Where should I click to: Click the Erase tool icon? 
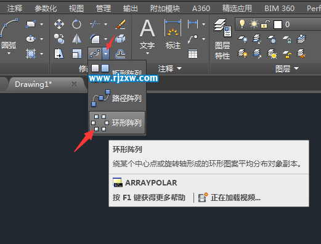click(x=120, y=24)
